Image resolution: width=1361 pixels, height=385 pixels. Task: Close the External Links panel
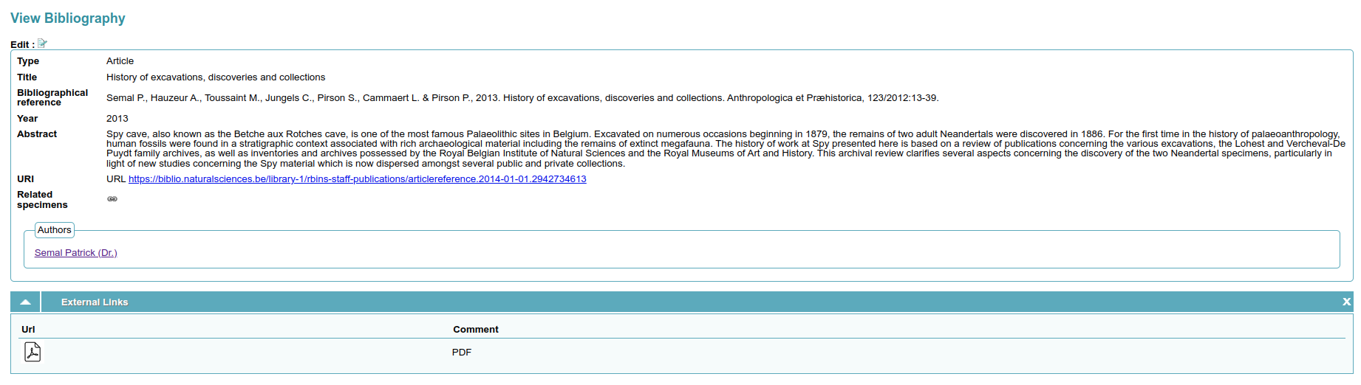tap(1346, 302)
